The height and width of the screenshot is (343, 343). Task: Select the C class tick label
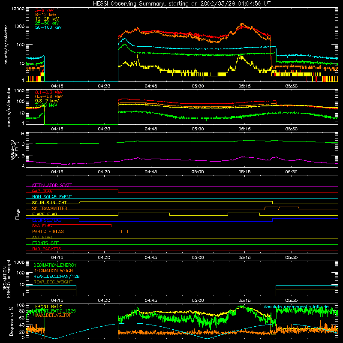[x=23, y=144]
